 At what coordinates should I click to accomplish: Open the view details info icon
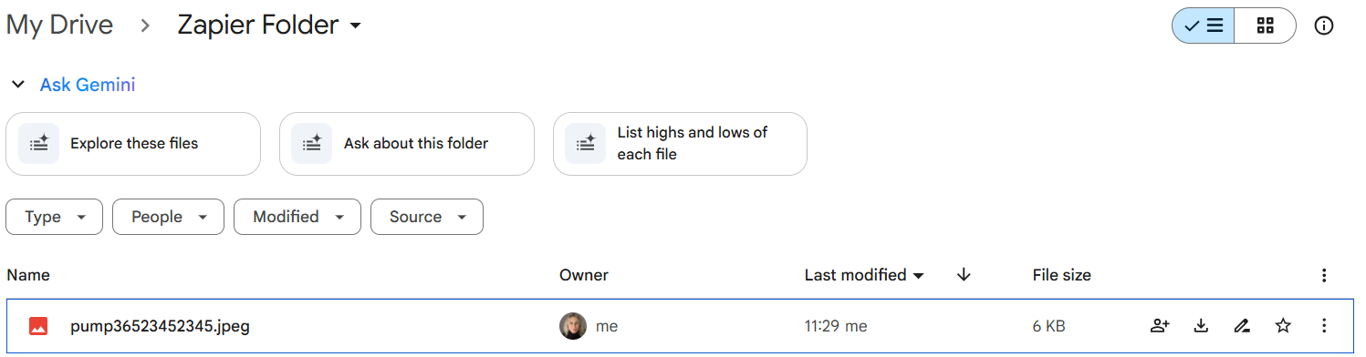point(1324,25)
